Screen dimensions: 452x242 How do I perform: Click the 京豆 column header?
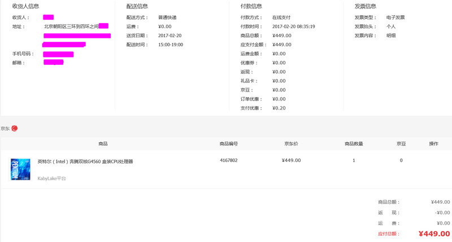pyautogui.click(x=401, y=144)
